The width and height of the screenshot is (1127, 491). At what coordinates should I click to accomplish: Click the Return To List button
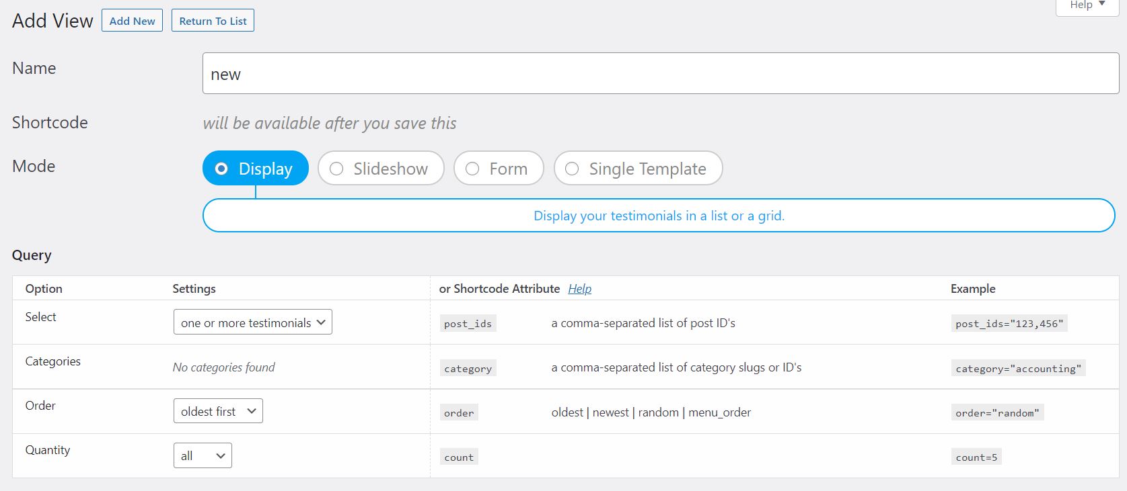tap(213, 21)
